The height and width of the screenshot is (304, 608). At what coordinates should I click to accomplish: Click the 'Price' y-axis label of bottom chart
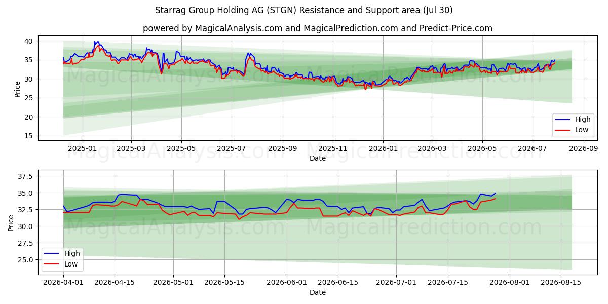[11, 223]
